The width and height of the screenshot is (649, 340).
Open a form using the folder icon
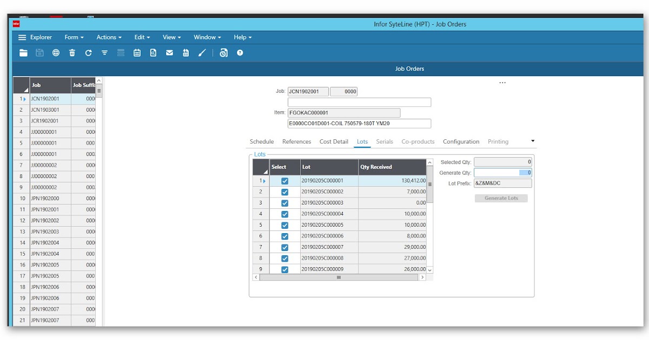pyautogui.click(x=23, y=52)
